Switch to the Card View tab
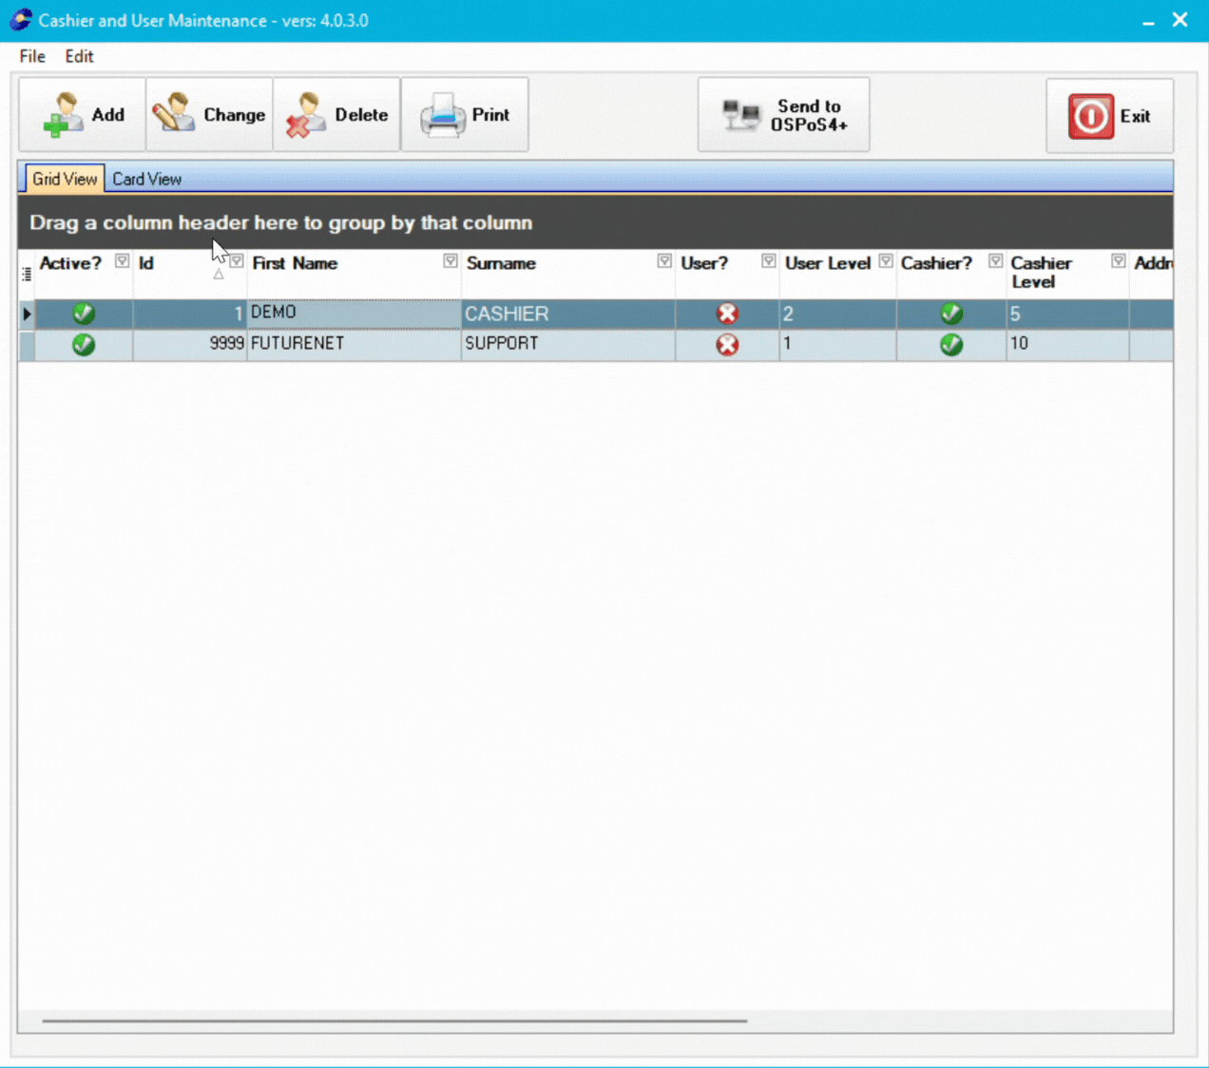 coord(146,178)
